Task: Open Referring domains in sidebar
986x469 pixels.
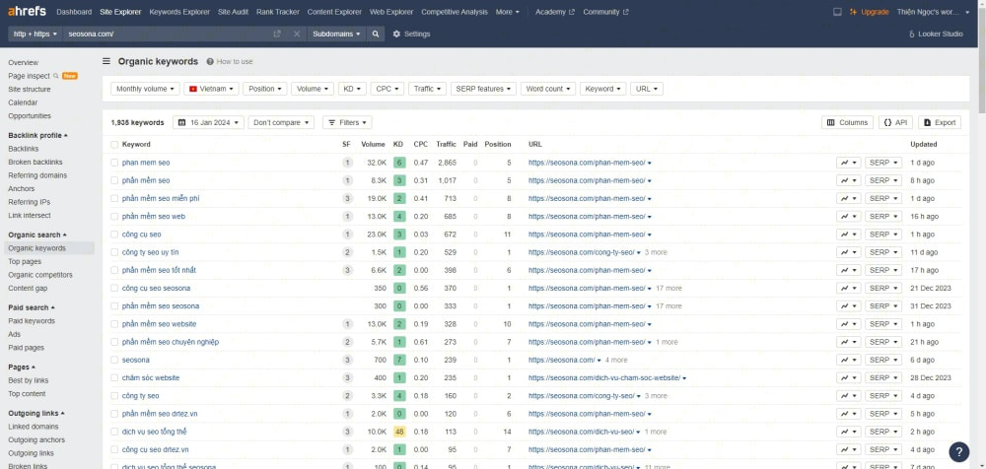Action: pyautogui.click(x=37, y=175)
